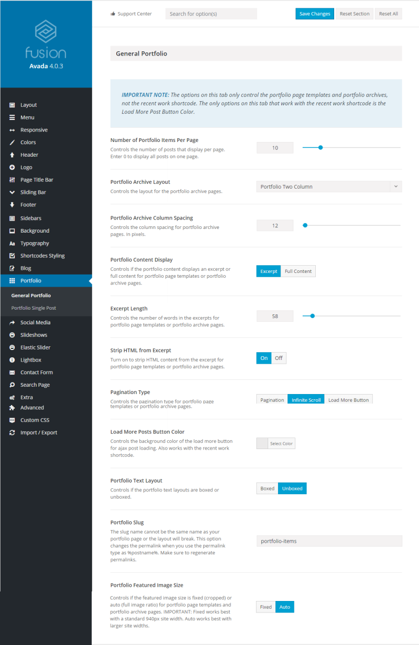Click the Typography Aa icon

[x=12, y=244]
